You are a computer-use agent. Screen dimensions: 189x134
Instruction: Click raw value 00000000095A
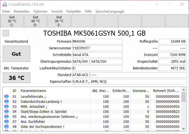(168, 107)
